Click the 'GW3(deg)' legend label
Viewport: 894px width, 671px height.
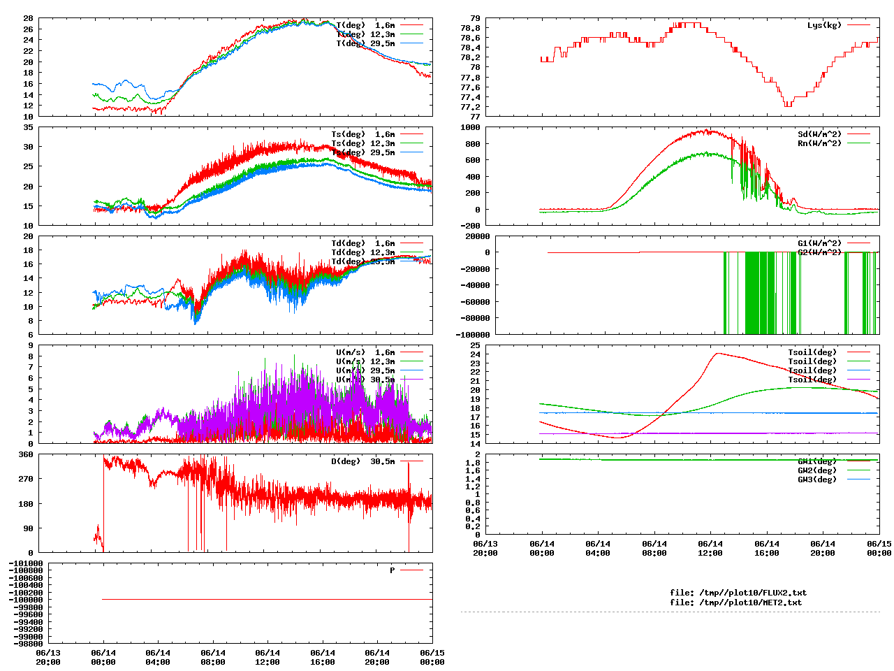817,479
